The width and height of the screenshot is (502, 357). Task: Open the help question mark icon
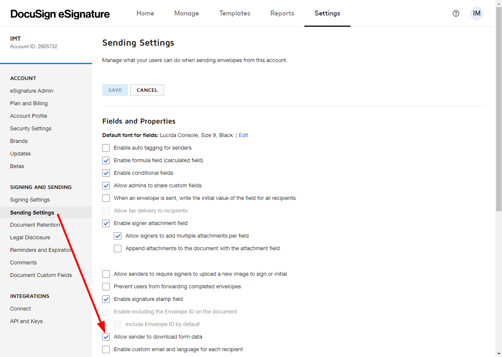(456, 13)
